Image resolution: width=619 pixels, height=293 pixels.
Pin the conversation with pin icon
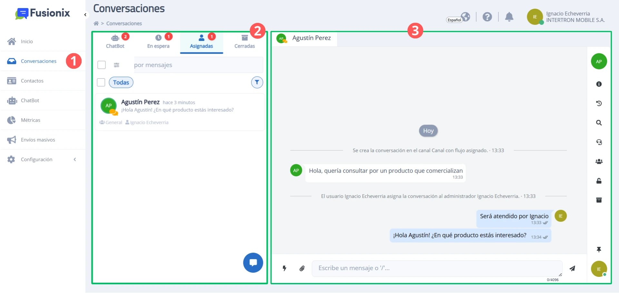pos(599,249)
